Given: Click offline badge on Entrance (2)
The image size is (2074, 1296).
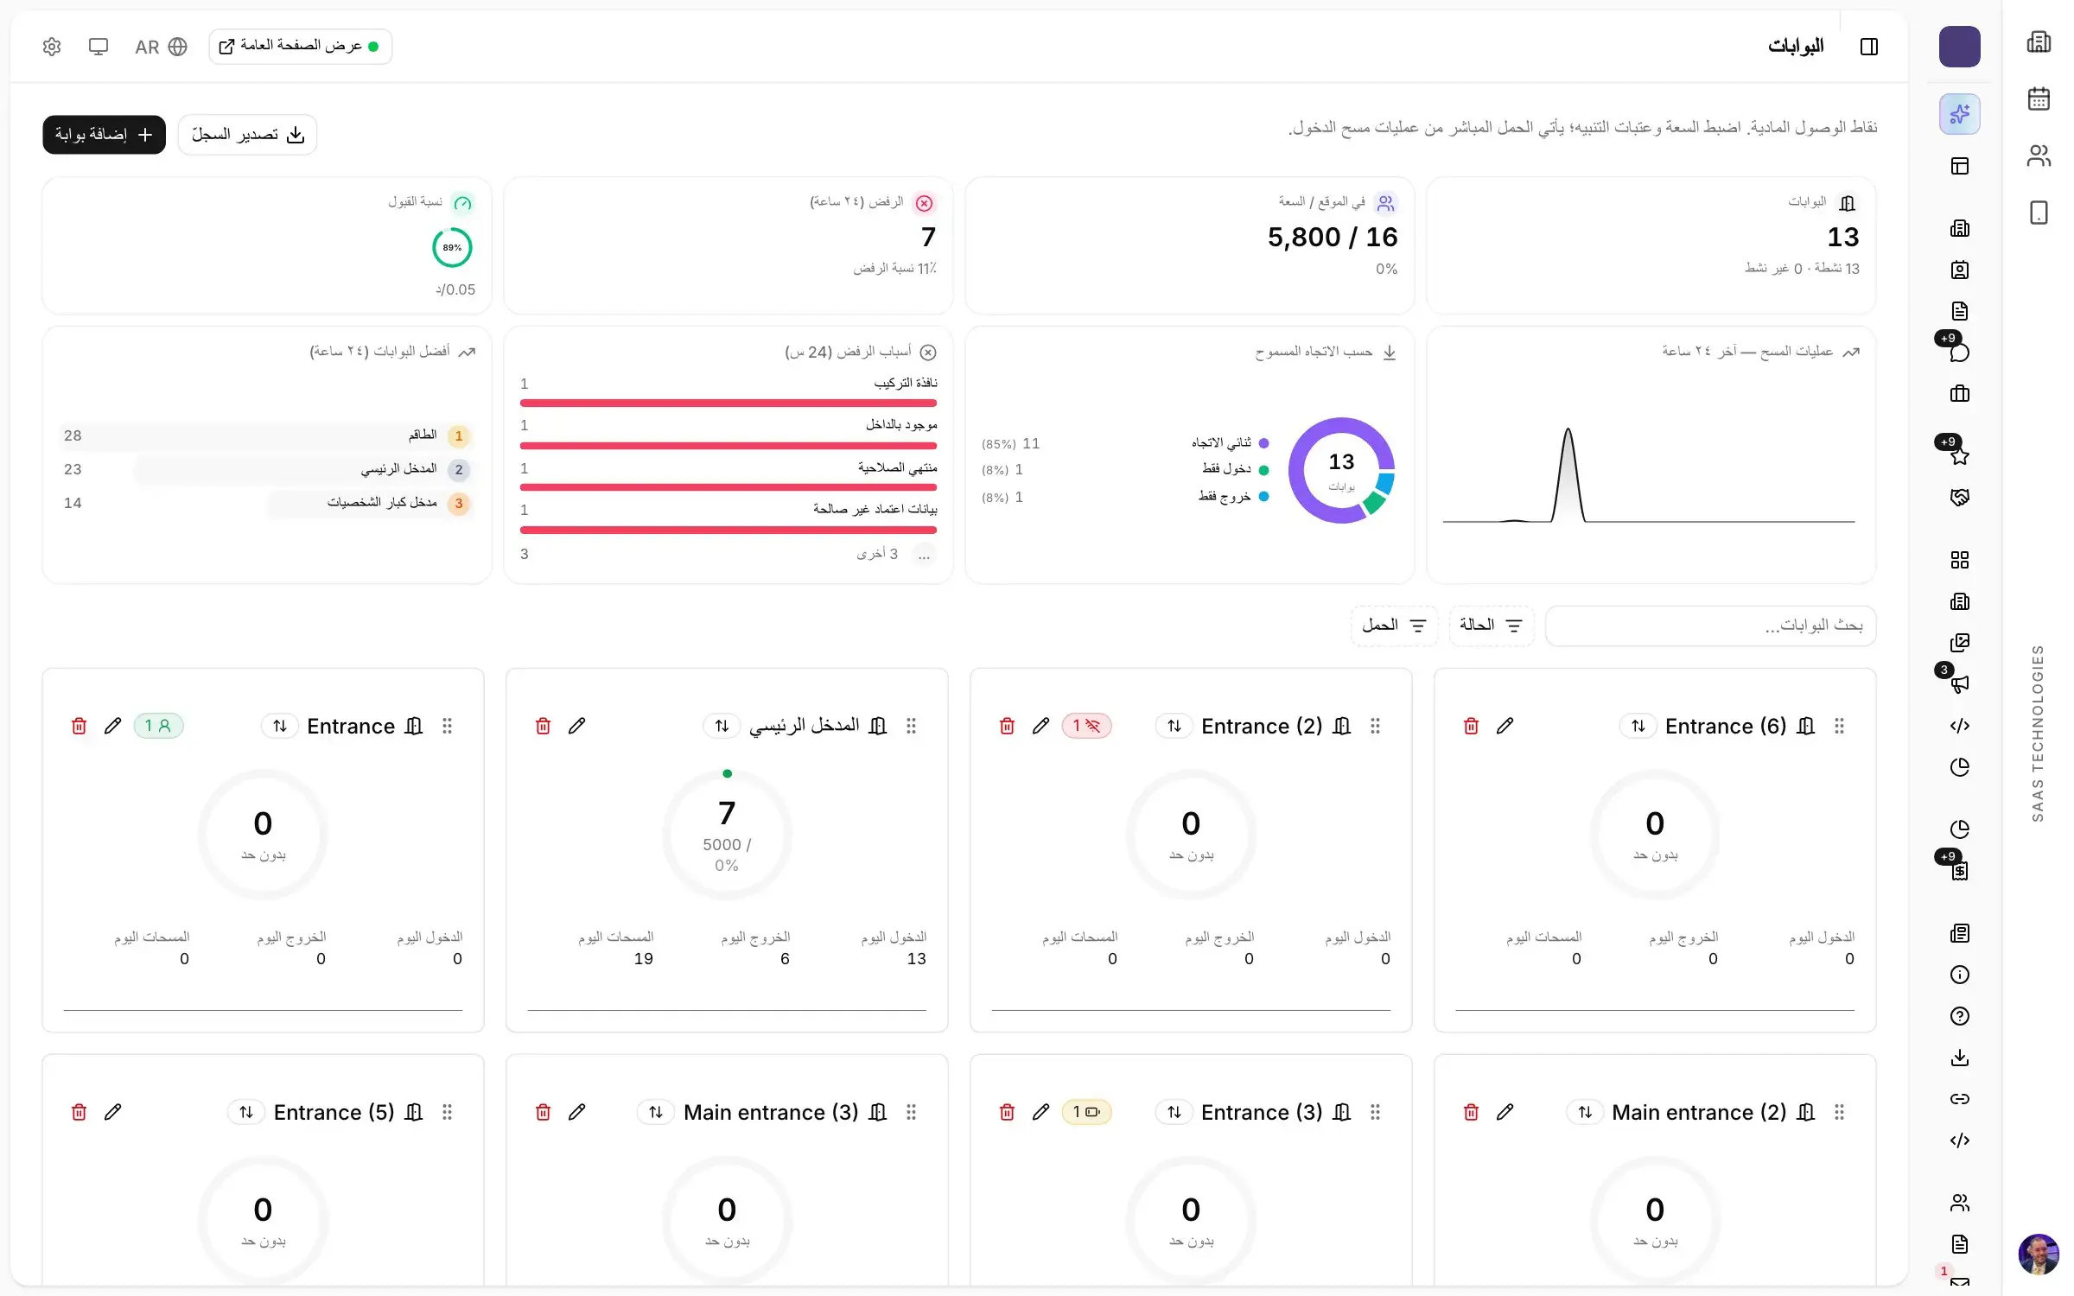Looking at the screenshot, I should (x=1086, y=726).
